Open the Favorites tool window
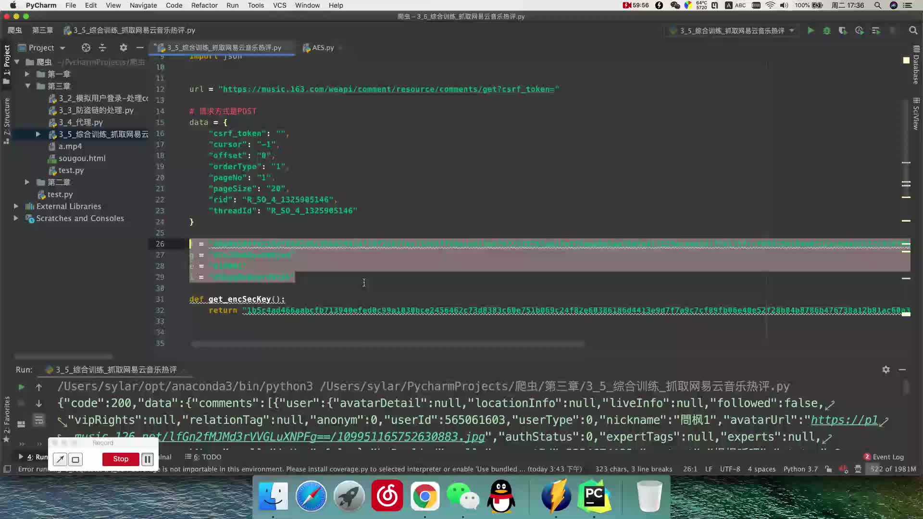The height and width of the screenshot is (519, 923). coord(7,419)
